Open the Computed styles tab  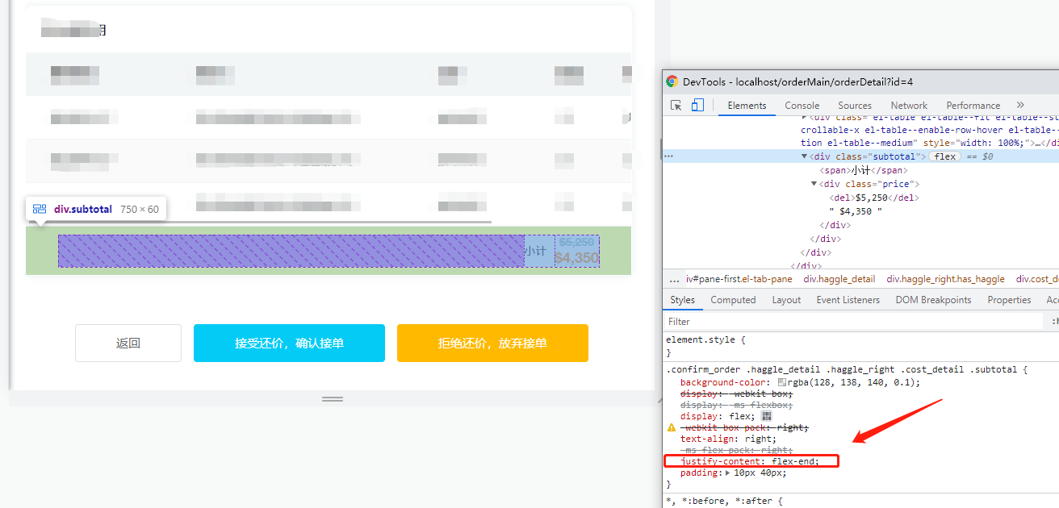(733, 299)
